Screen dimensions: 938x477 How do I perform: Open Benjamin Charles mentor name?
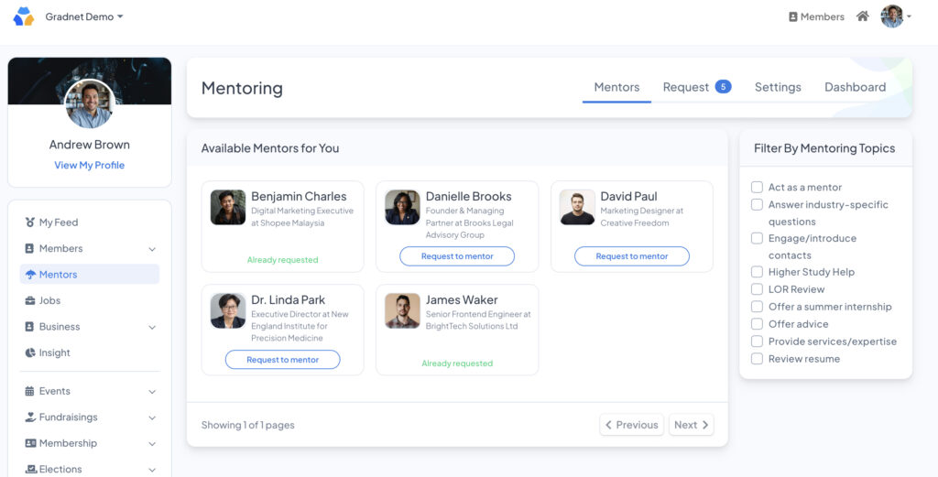click(x=299, y=196)
